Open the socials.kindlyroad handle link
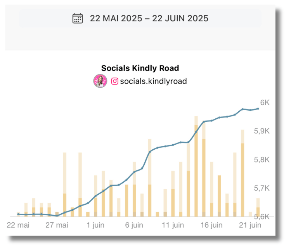This screenshot has height=249, width=291. (x=153, y=81)
